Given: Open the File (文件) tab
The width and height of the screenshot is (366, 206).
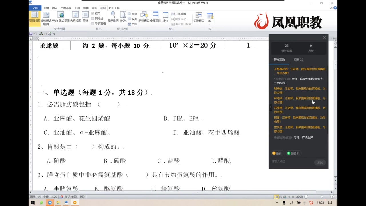Looking at the screenshot, I should click(35, 8).
